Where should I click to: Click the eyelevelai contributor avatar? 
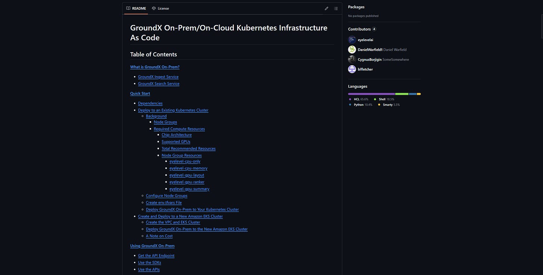352,40
